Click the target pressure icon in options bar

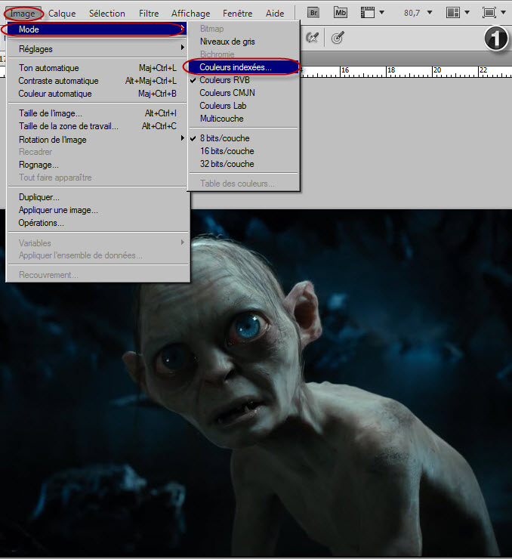(338, 38)
